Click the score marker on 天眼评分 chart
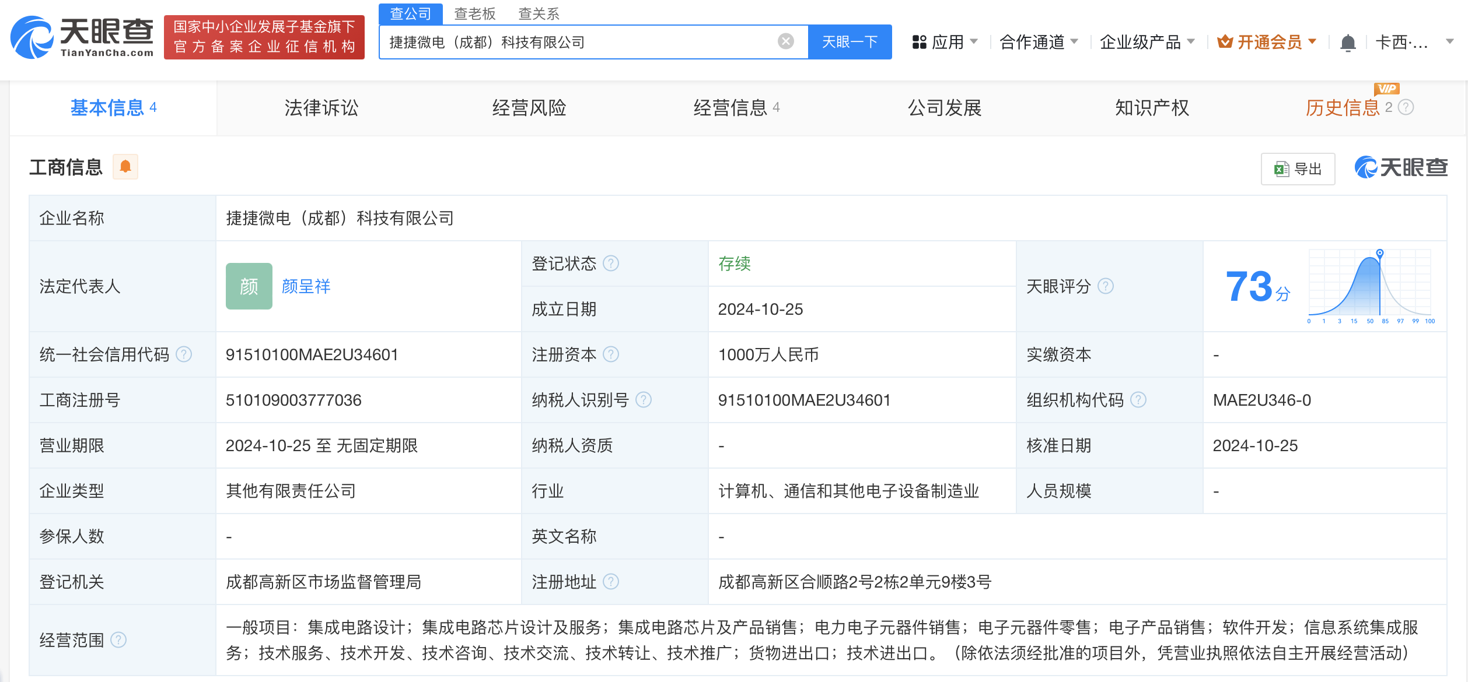This screenshot has height=682, width=1468. [1380, 252]
